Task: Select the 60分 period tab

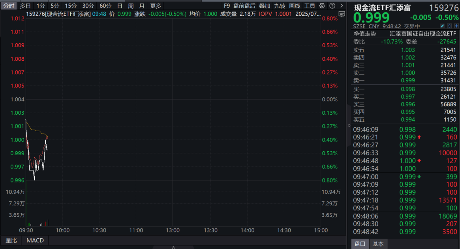Action: 105,6
